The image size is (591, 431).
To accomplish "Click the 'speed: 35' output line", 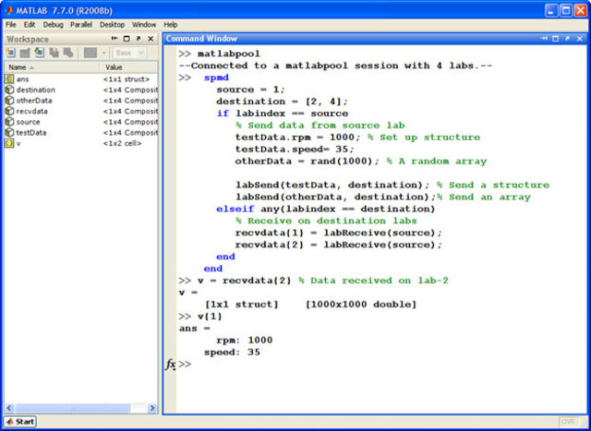I will tap(232, 353).
